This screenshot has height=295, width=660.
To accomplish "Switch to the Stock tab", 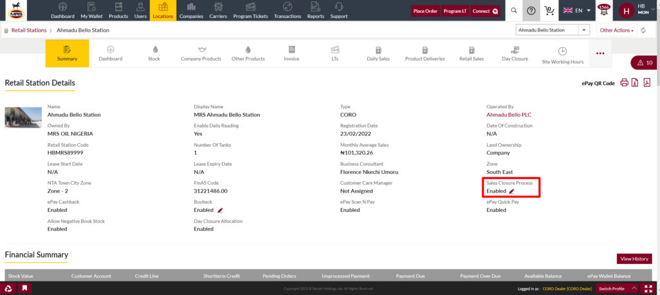I will 153,53.
